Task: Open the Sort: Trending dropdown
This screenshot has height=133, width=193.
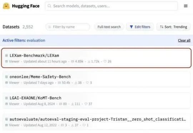Action: 173,27
